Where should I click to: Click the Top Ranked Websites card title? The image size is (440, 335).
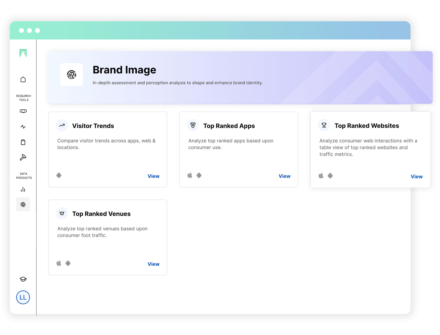[x=367, y=126]
